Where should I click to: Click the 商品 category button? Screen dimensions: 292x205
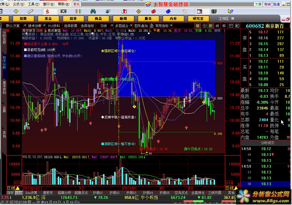click(x=98, y=18)
